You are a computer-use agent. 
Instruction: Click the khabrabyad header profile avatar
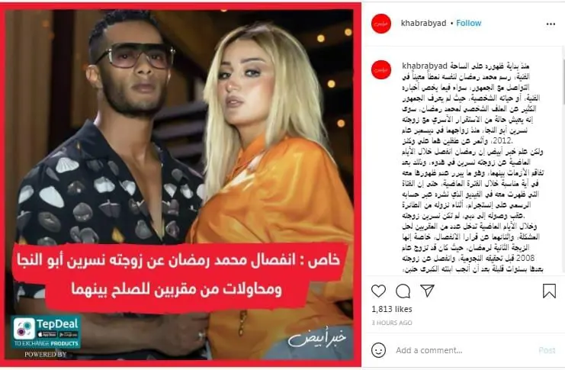(x=381, y=24)
